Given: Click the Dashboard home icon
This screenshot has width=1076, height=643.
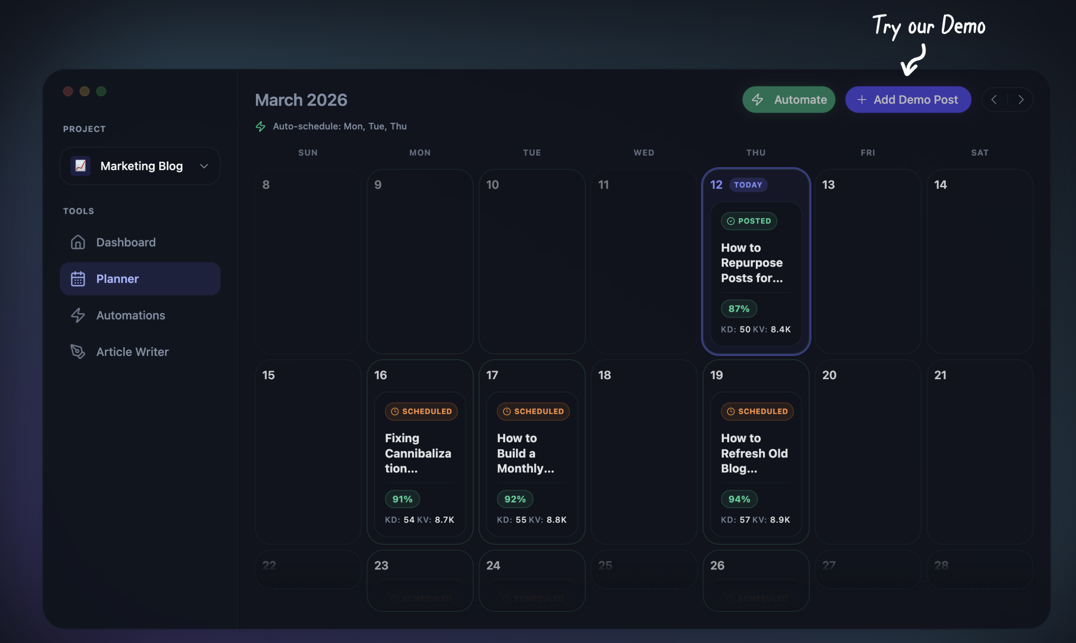Looking at the screenshot, I should pyautogui.click(x=78, y=242).
